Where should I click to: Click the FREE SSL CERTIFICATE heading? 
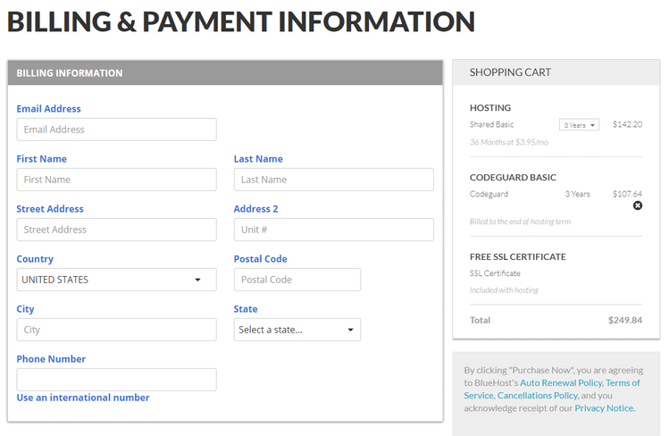pos(517,257)
